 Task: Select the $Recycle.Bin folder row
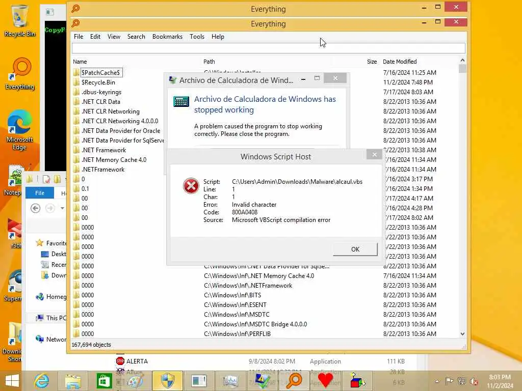coord(98,82)
